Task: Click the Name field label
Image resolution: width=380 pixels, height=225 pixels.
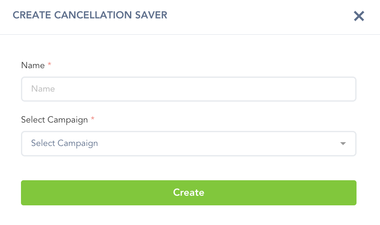Action: pyautogui.click(x=33, y=65)
